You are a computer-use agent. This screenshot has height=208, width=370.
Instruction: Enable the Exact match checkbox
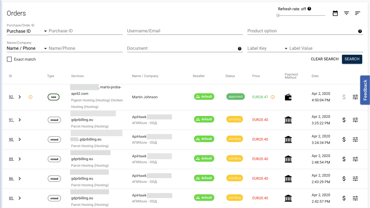point(9,59)
